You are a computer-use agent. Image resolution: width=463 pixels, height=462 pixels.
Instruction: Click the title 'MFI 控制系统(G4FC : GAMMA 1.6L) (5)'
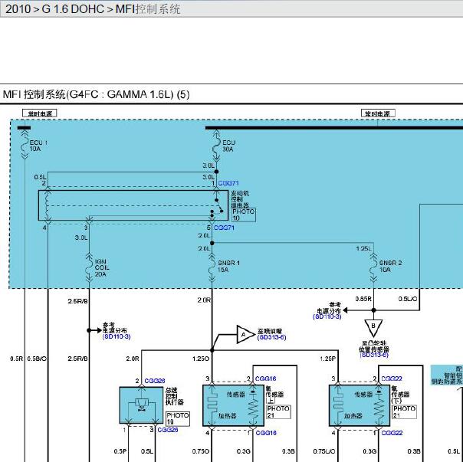[x=97, y=94]
